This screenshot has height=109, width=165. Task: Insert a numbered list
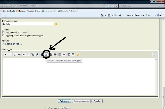[60, 55]
